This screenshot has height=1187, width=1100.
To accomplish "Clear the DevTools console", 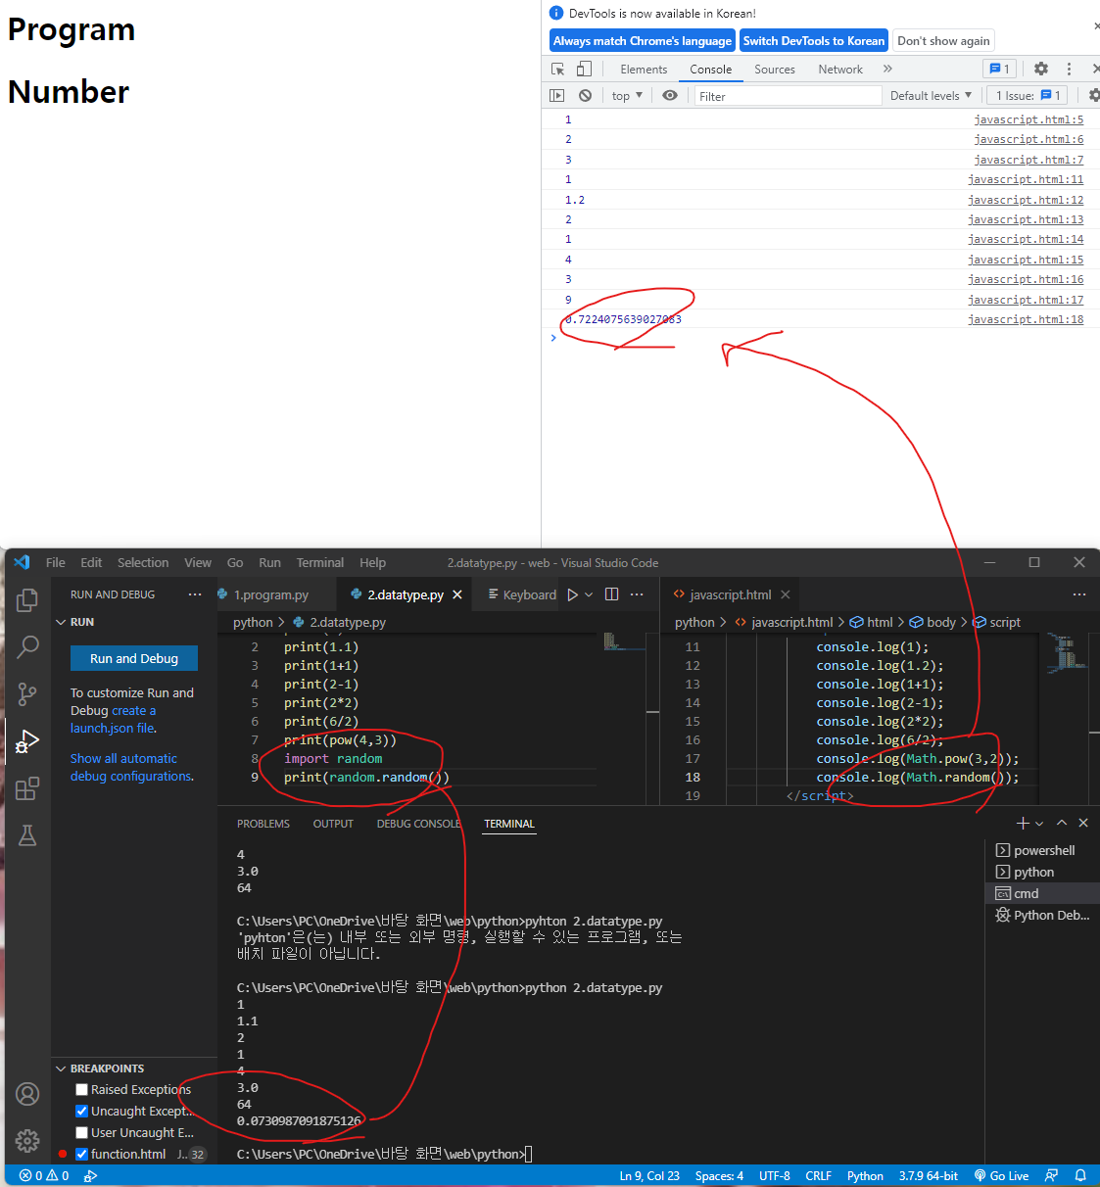I will tap(585, 95).
